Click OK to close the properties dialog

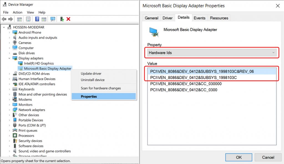pyautogui.click(x=239, y=157)
